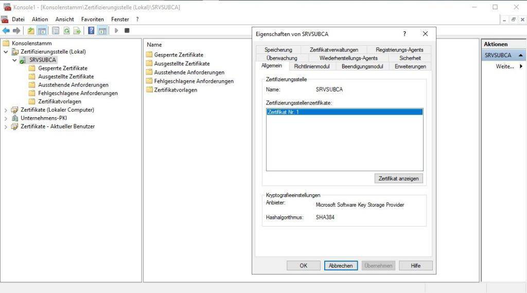The height and width of the screenshot is (293, 527).
Task: Expand Zertifikate (Lokaler Computer) node
Action: [x=6, y=110]
